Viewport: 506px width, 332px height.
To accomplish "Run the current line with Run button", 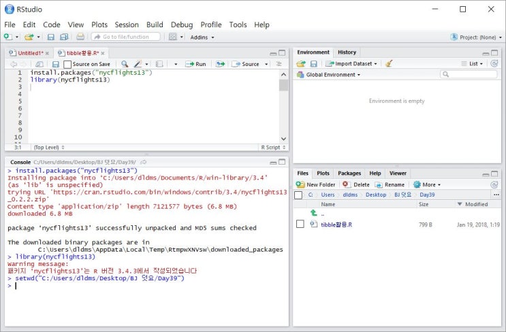I will (x=195, y=64).
